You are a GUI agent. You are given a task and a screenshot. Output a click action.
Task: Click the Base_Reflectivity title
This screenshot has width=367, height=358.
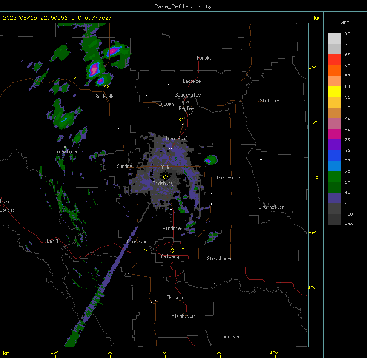(183, 6)
